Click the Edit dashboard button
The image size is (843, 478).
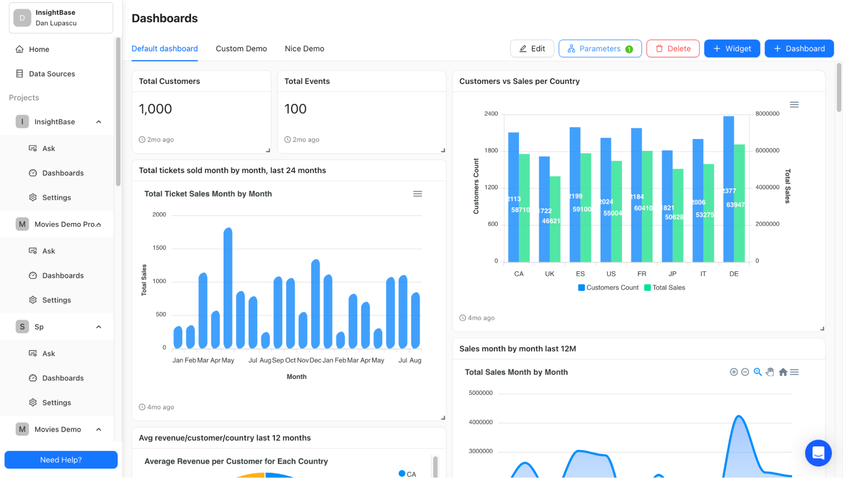tap(532, 48)
